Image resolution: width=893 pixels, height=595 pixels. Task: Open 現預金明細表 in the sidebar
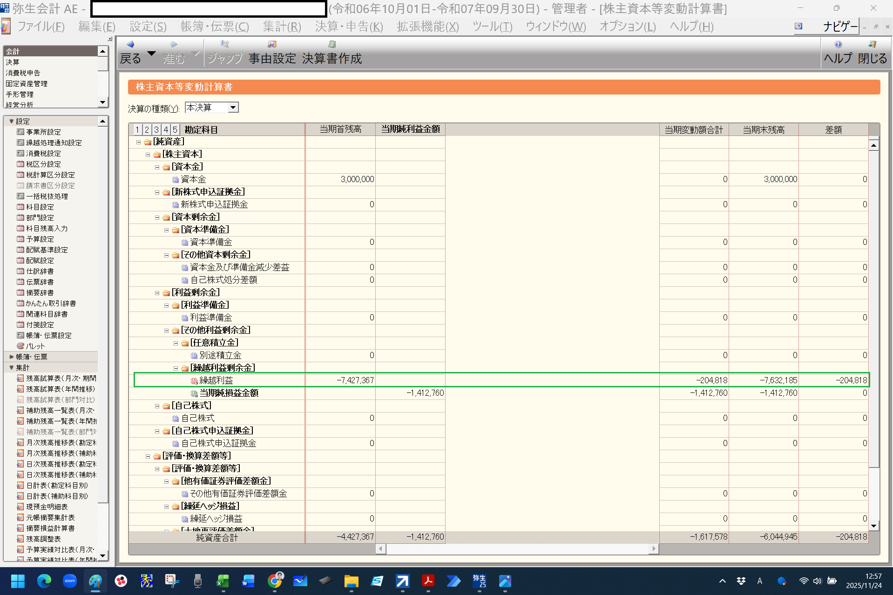point(47,507)
